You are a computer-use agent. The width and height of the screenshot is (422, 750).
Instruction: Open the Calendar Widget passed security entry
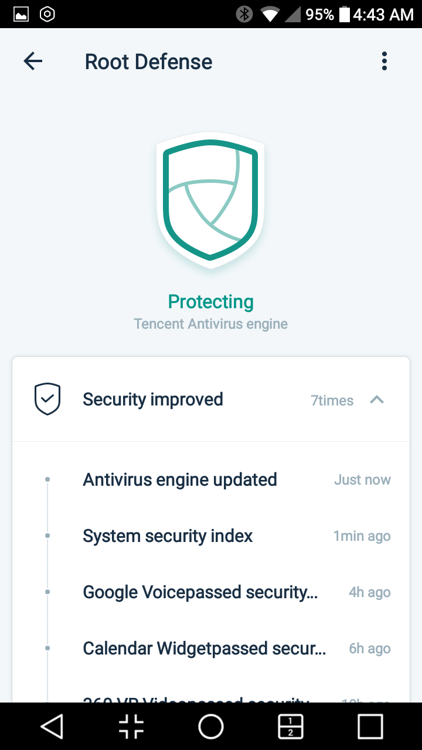pyautogui.click(x=211, y=649)
